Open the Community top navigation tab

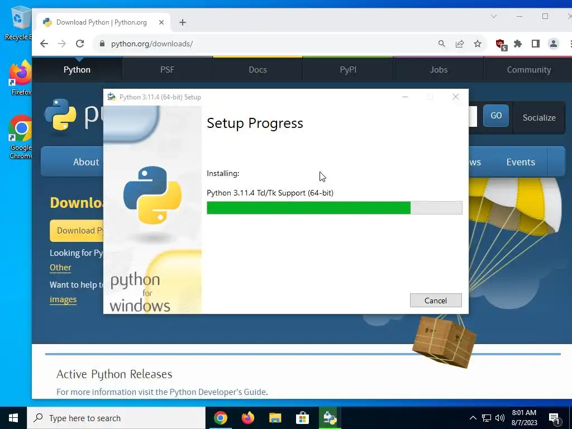528,70
